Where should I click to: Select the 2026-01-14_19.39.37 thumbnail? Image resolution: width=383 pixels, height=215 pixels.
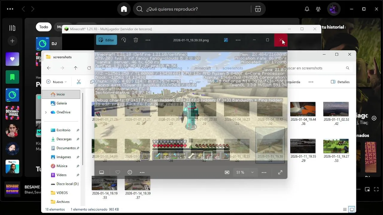[x=137, y=183]
